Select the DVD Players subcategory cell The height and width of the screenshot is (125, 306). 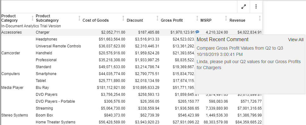[47, 95]
